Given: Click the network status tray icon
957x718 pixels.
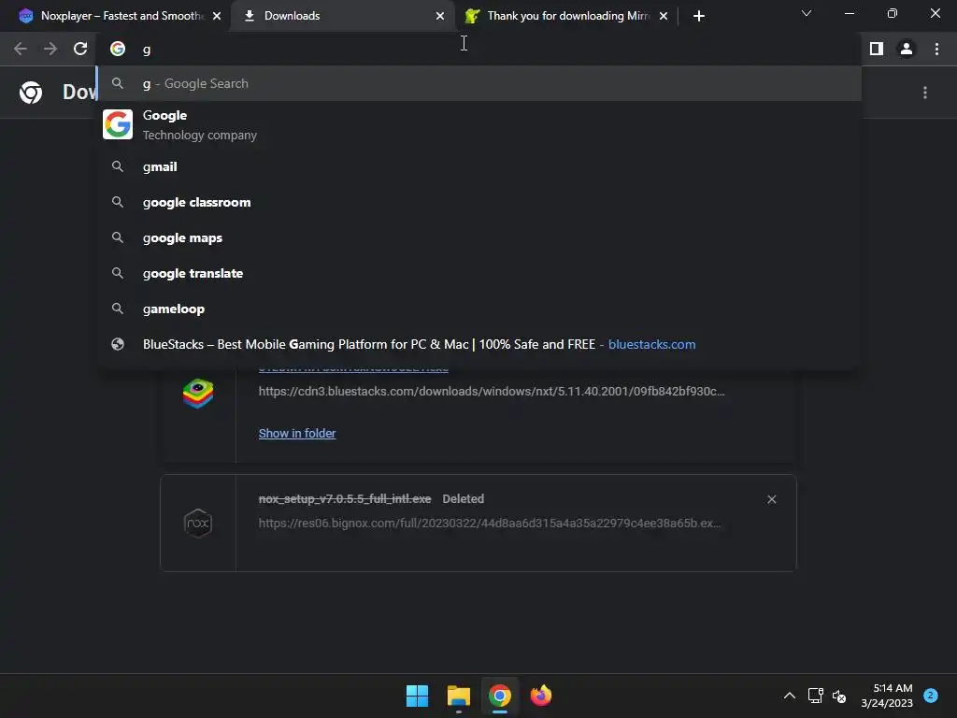Looking at the screenshot, I should coord(815,696).
